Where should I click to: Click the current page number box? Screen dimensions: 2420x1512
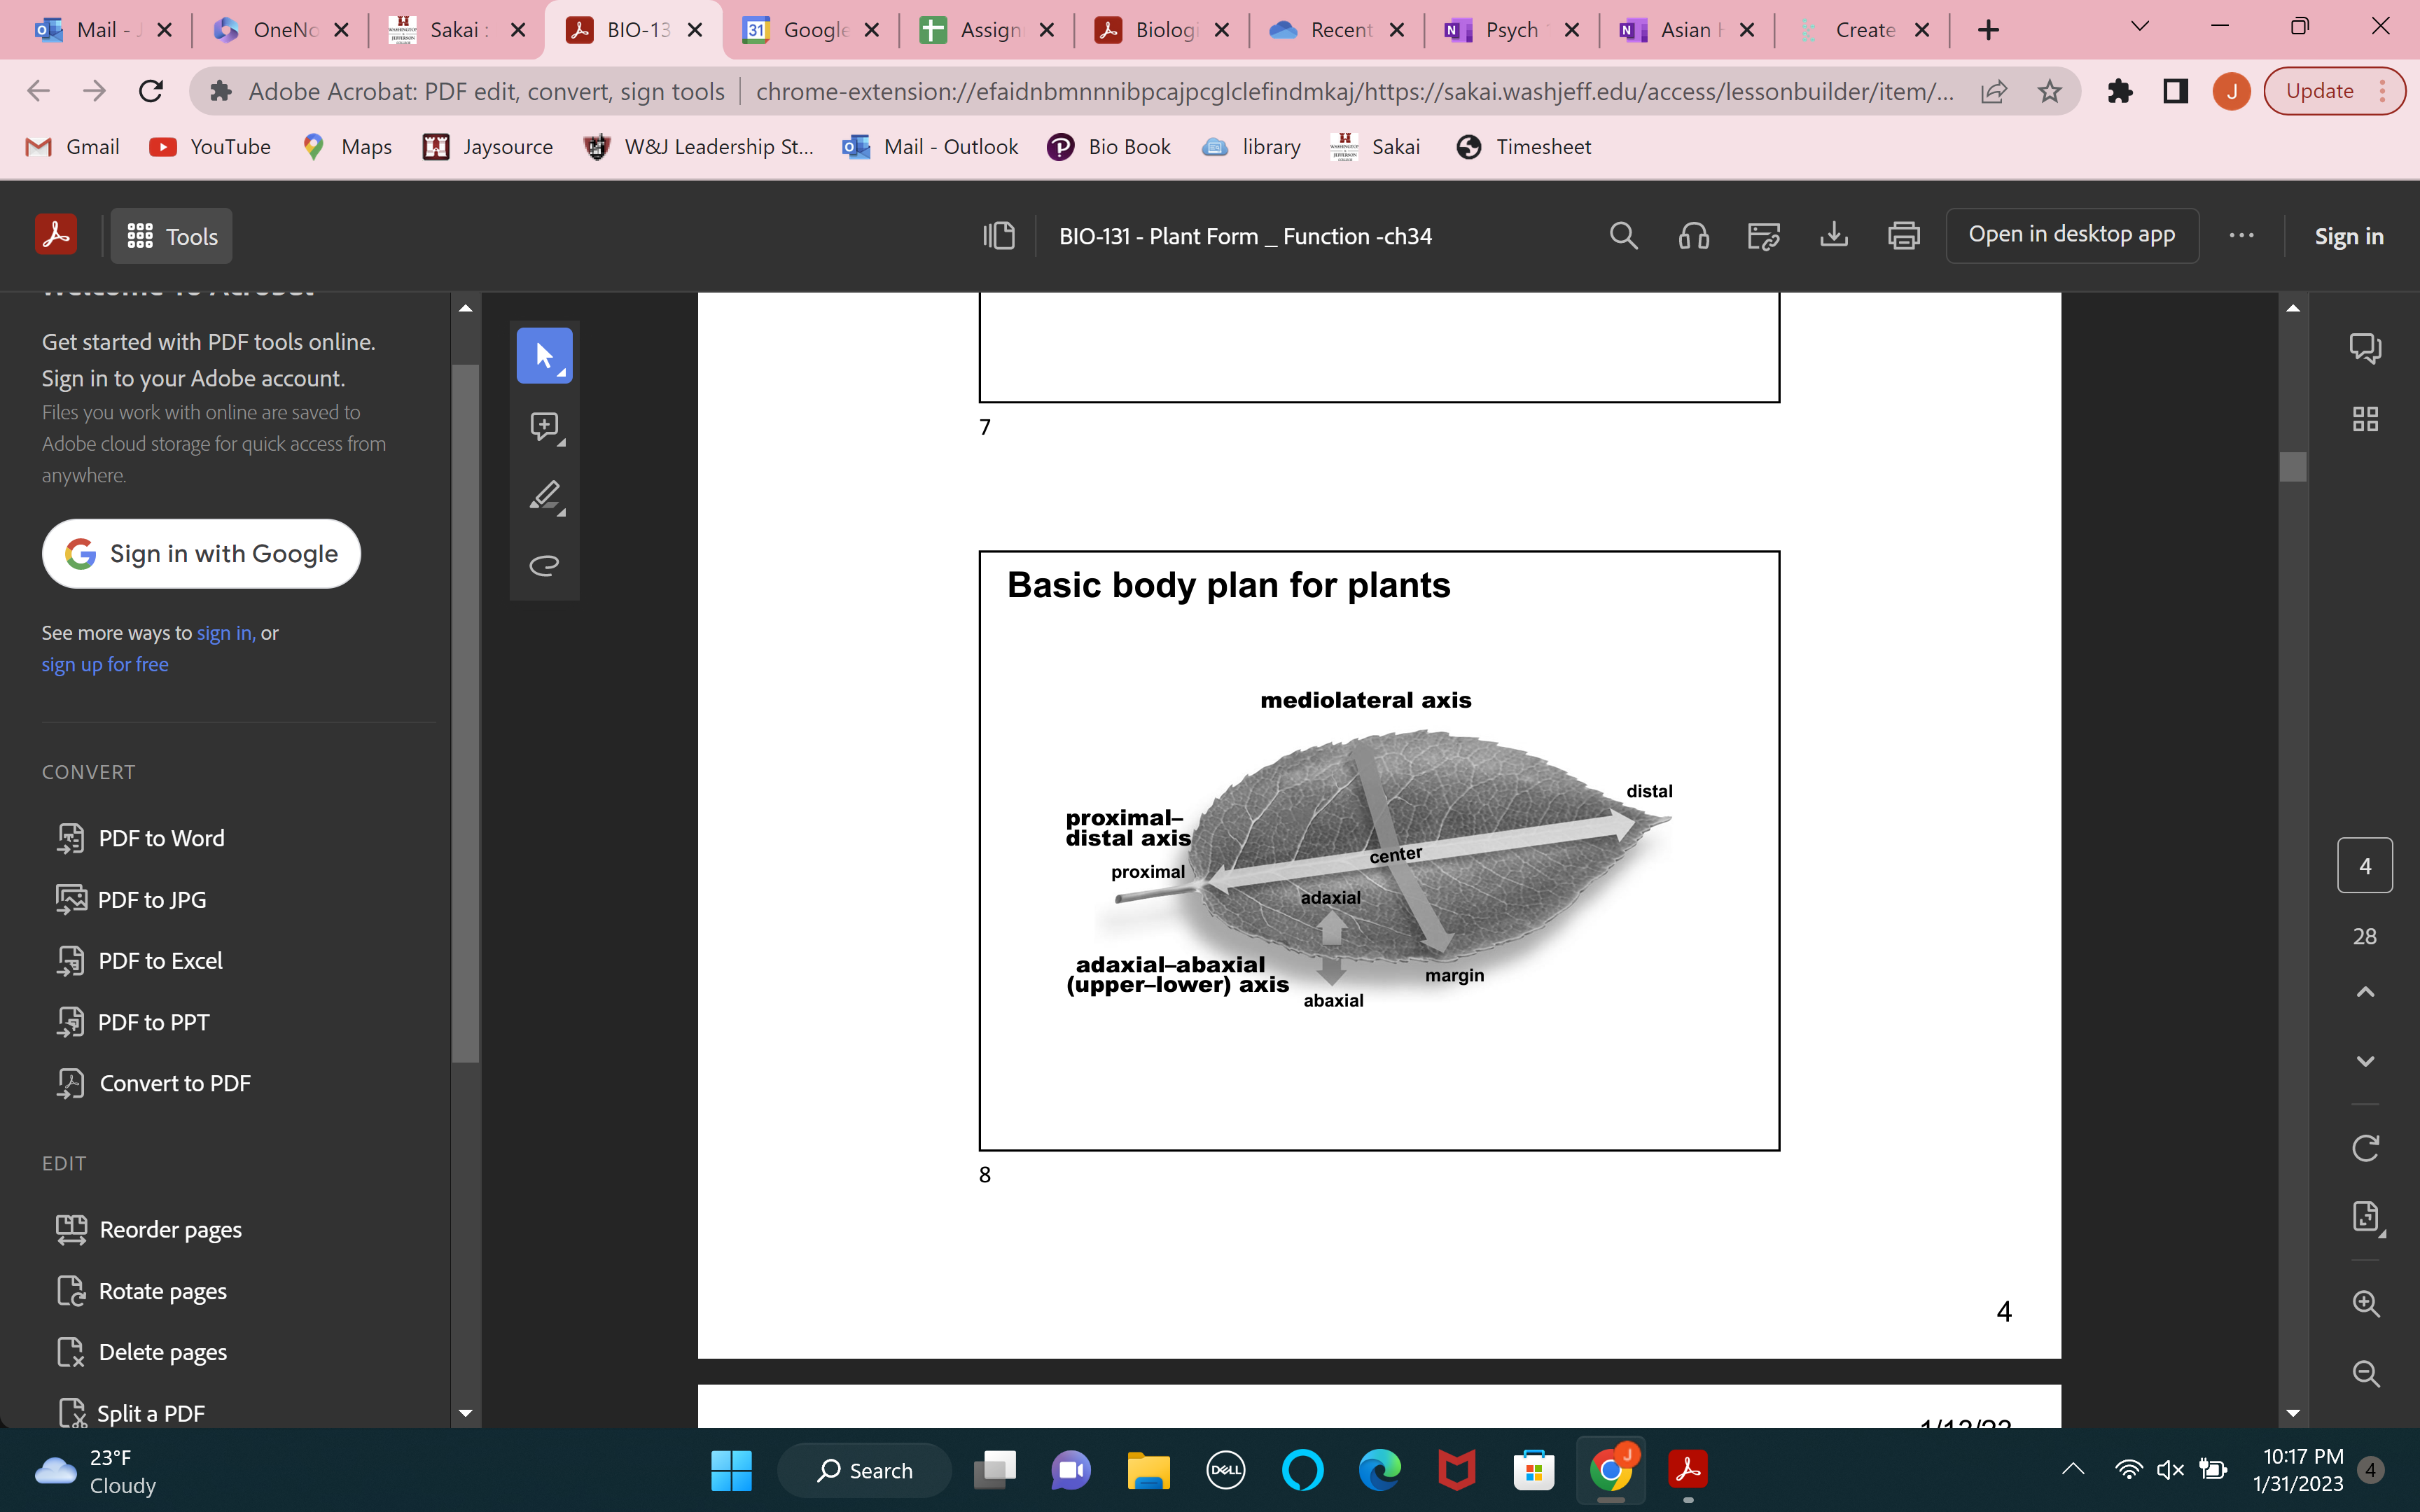(2366, 865)
